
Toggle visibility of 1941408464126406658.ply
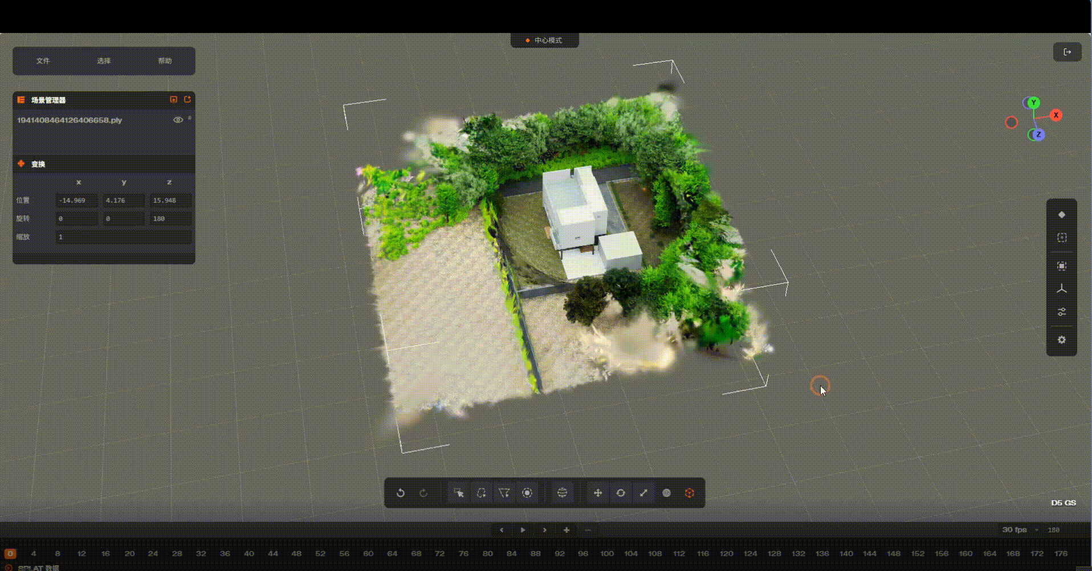click(178, 120)
